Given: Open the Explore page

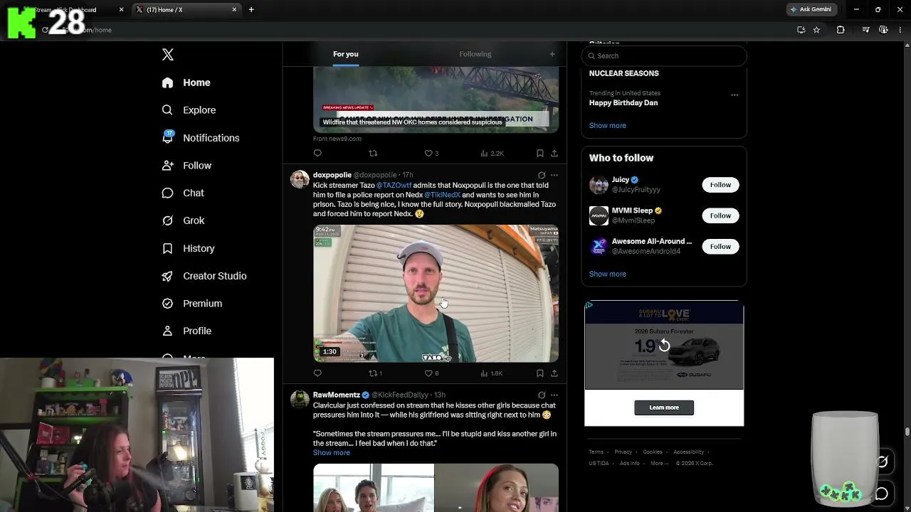Looking at the screenshot, I should tap(189, 110).
